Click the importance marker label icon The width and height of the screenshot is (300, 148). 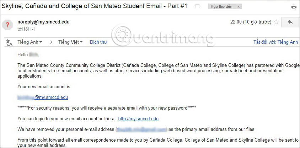(x=198, y=6)
